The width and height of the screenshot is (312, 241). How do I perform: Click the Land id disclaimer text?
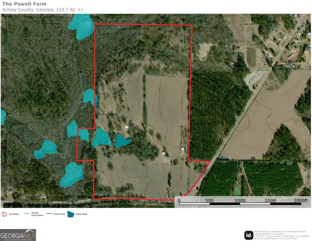click(x=282, y=235)
